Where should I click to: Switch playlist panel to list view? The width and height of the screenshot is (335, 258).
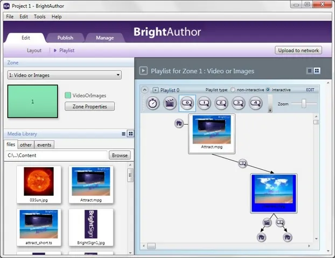coord(309,70)
